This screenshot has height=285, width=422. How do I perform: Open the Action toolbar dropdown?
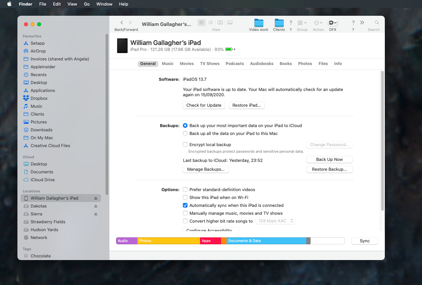pyautogui.click(x=318, y=23)
